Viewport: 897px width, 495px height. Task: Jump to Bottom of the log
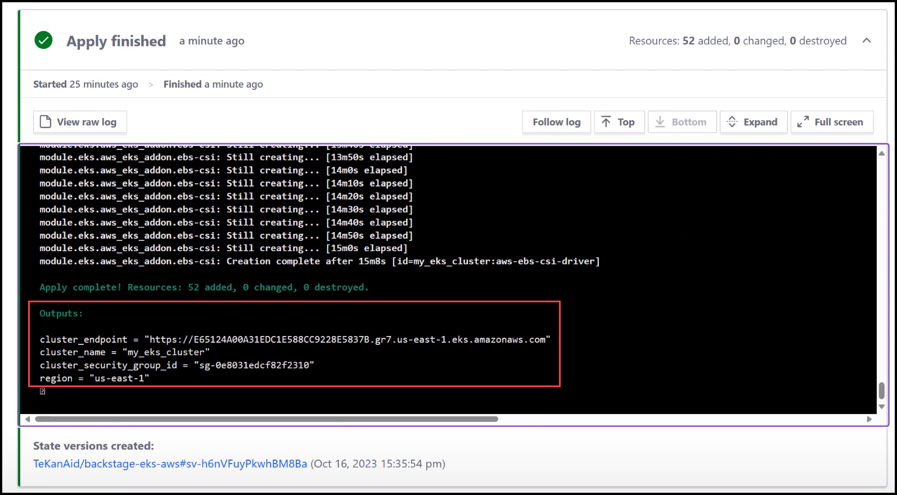click(x=682, y=122)
